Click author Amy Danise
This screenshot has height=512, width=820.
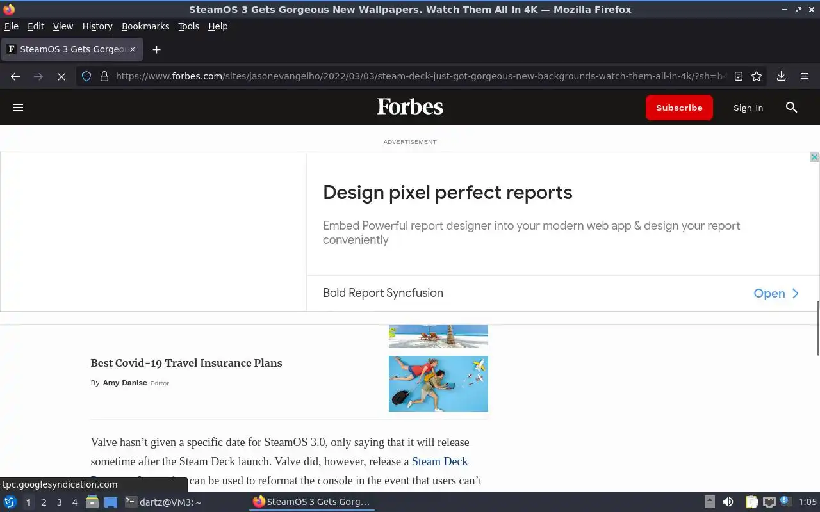(x=125, y=383)
